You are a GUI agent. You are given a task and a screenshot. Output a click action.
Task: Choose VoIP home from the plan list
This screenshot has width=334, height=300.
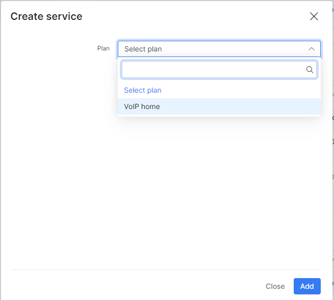pos(219,106)
